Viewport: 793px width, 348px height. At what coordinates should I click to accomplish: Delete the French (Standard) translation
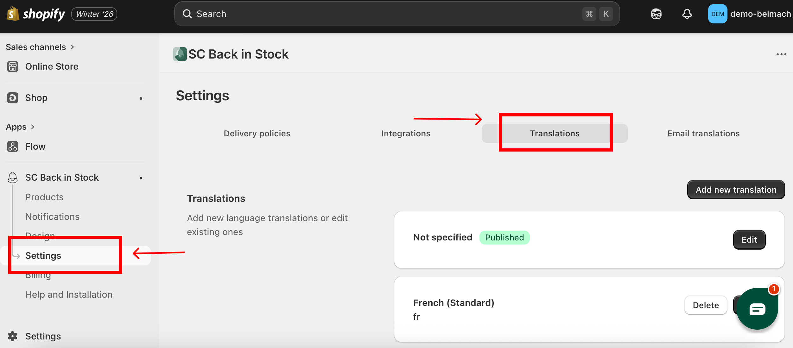(x=706, y=305)
